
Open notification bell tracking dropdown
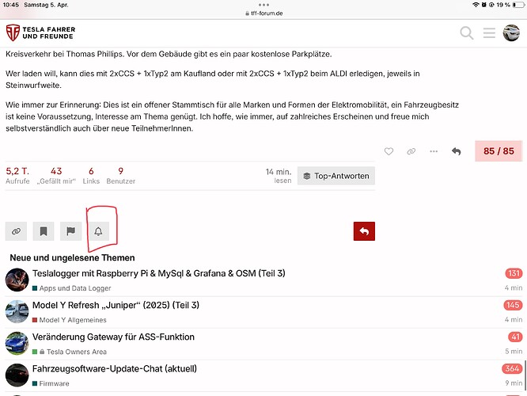click(x=98, y=231)
